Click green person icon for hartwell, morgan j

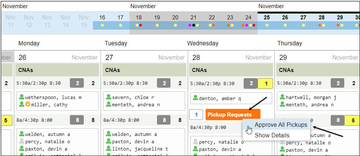[282, 97]
